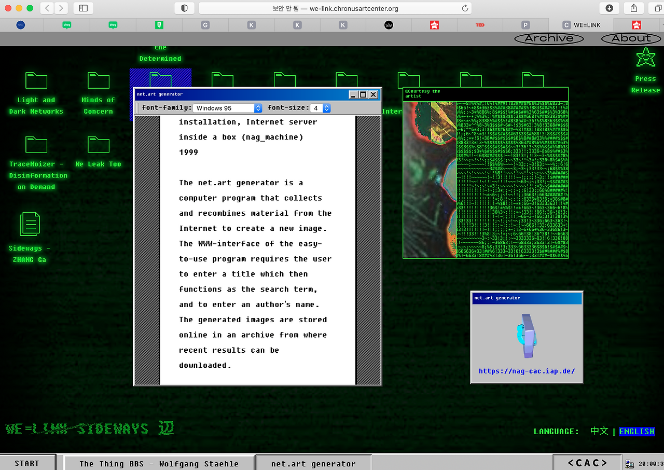Click the Safari share icon

click(x=634, y=8)
